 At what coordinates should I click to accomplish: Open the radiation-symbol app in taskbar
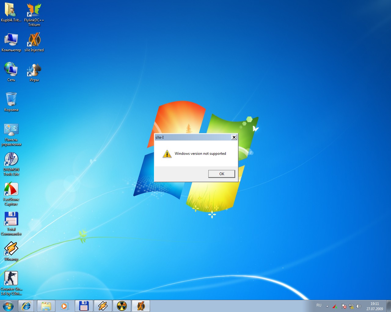tap(122, 306)
